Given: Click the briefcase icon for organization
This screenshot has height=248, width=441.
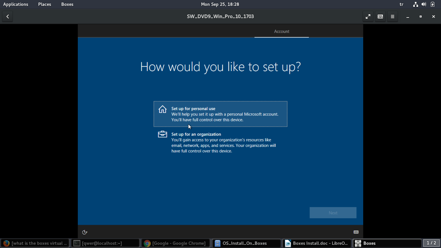Looking at the screenshot, I should coord(162,134).
